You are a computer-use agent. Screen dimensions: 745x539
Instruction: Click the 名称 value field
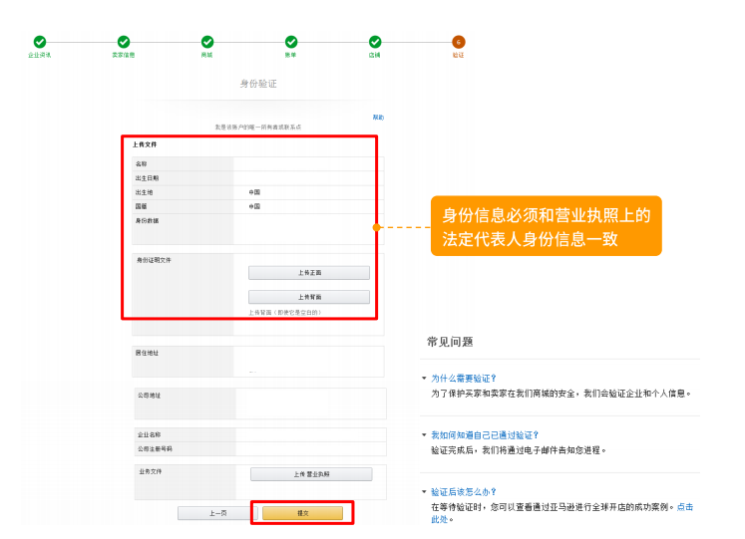[x=308, y=164]
